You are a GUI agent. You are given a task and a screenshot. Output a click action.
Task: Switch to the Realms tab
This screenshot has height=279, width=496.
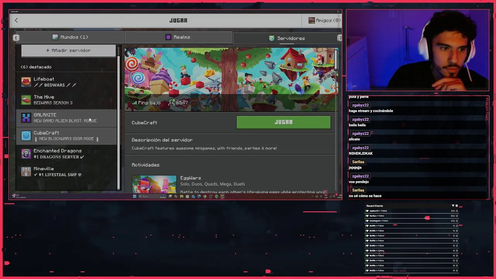click(178, 37)
